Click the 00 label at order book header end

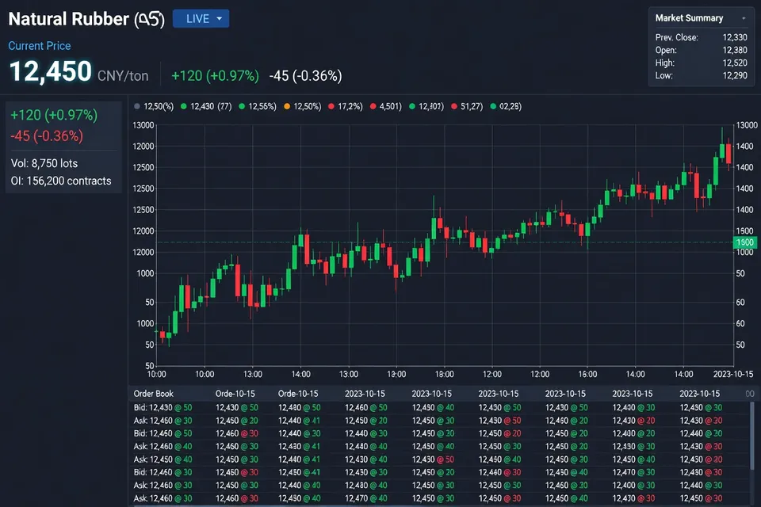750,394
